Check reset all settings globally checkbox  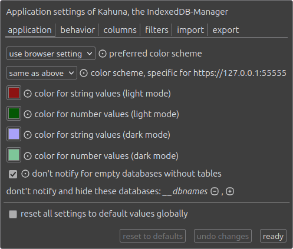click(13, 214)
